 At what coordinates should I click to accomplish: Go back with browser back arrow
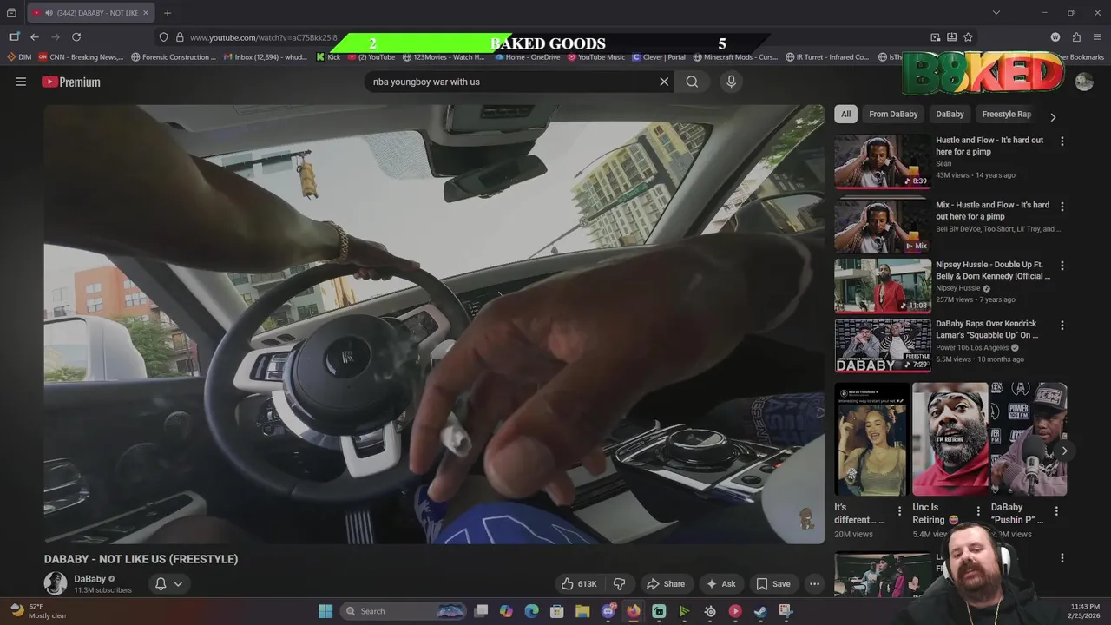(35, 37)
